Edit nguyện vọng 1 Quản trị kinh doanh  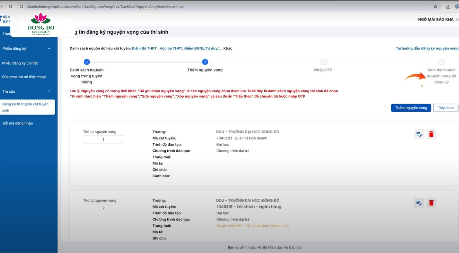point(419,134)
